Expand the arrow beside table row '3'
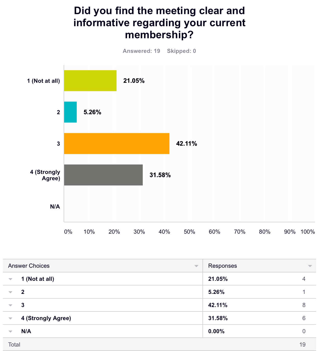Screen dimensions: 319x351 click(x=10, y=305)
